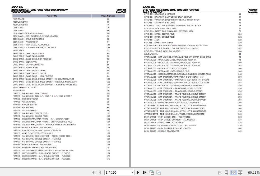
Task: Select HITCHES - TONGUE JACK, ALL MODELS
Action: (x=162, y=51)
